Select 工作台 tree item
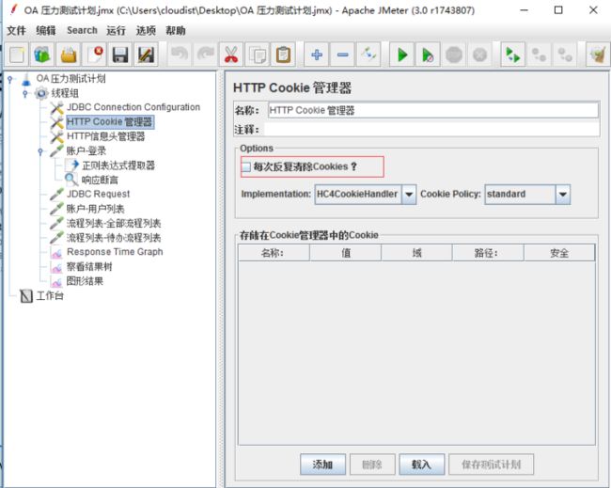This screenshot has width=611, height=488. (50, 296)
